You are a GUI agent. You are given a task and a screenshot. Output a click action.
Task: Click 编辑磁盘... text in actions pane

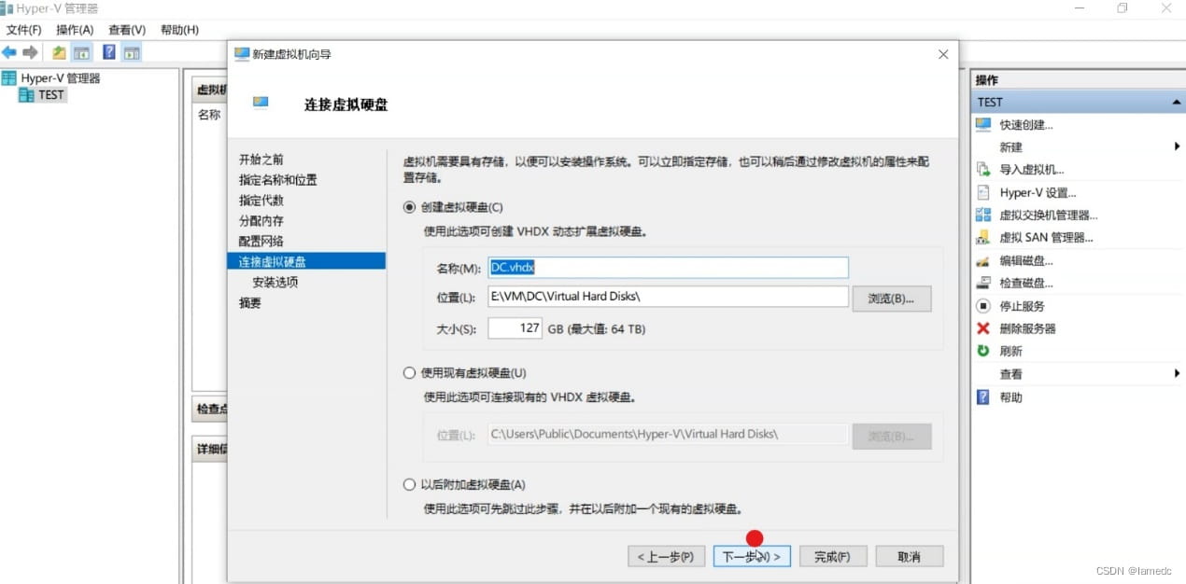pos(1026,261)
